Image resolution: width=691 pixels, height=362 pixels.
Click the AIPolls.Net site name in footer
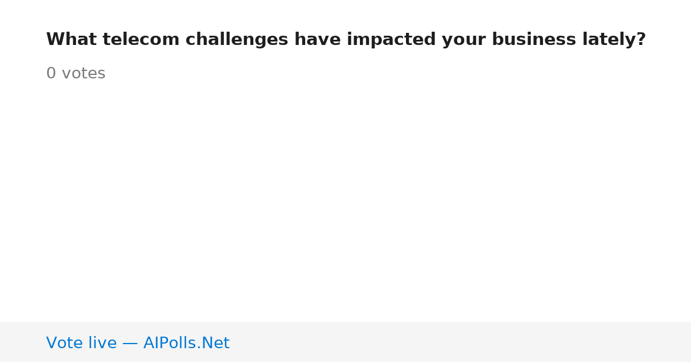pos(187,344)
